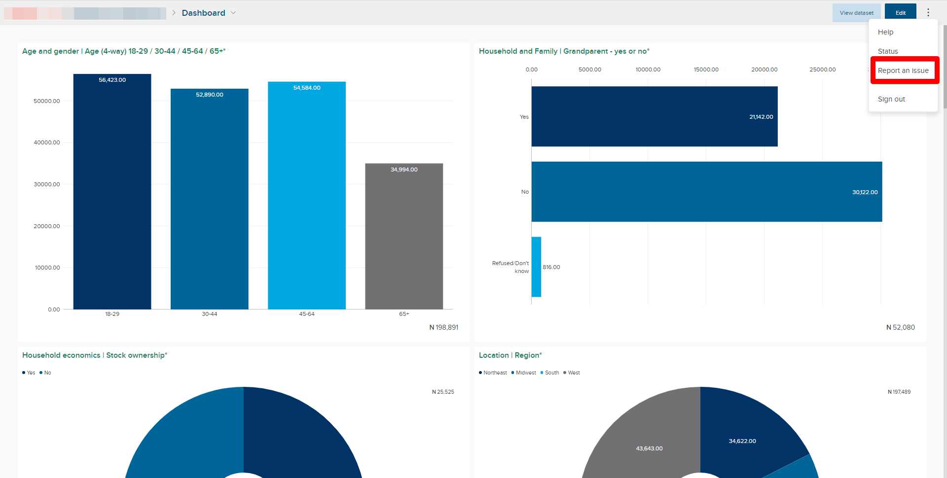This screenshot has width=947, height=478.
Task: Click the page vertical scrollbar
Action: point(945,67)
